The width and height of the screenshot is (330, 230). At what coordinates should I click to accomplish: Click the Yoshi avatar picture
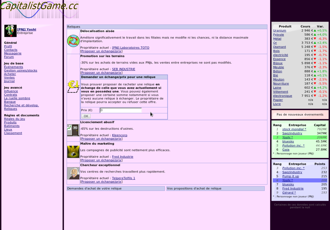pos(10,31)
